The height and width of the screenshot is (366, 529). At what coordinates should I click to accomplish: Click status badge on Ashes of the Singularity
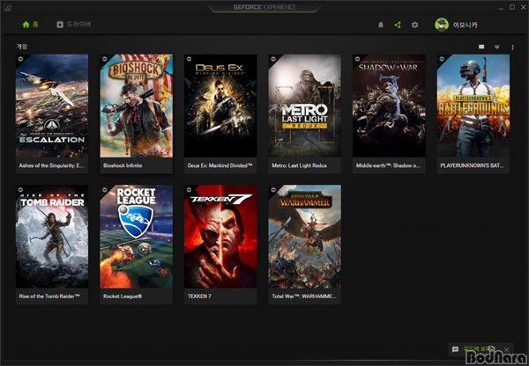[x=20, y=59]
